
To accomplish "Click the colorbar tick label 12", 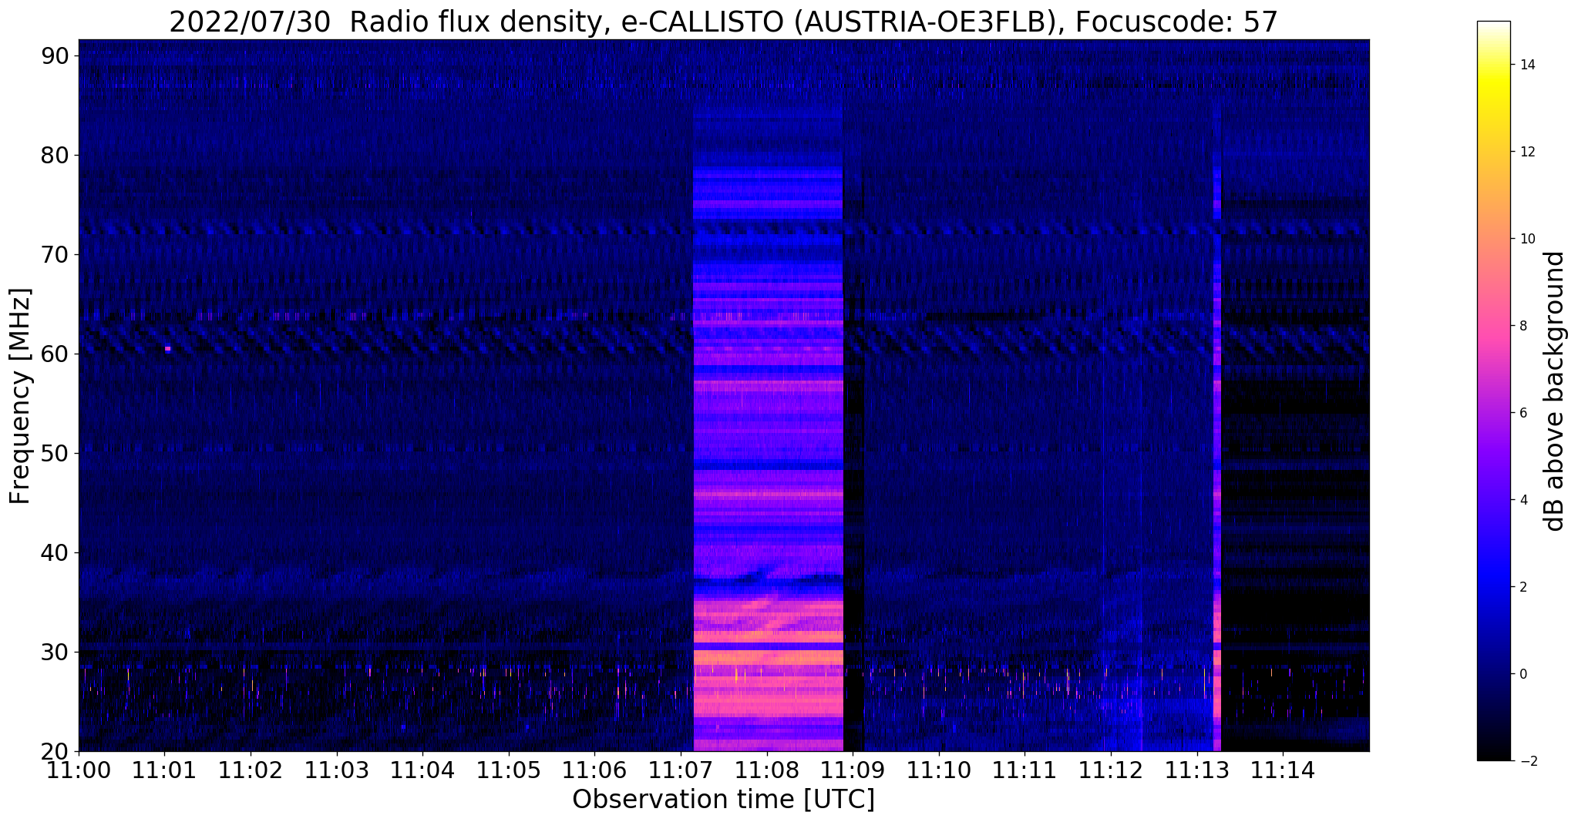I will point(1526,152).
